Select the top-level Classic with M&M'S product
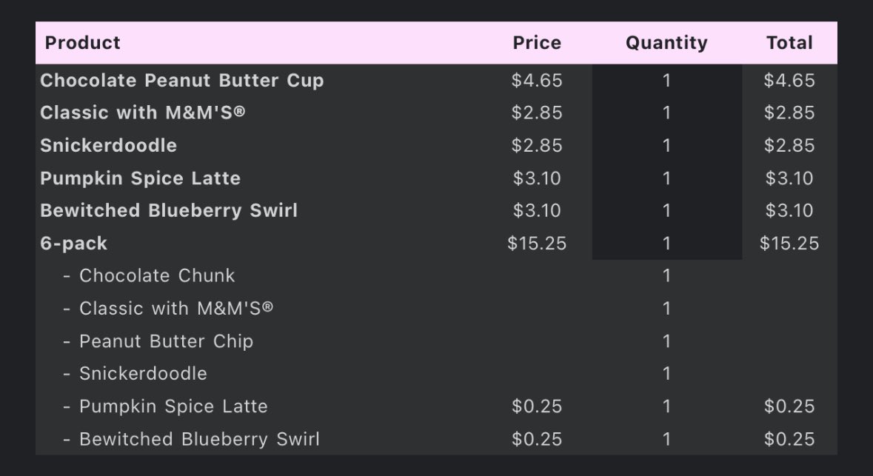This screenshot has height=476, width=873. [x=142, y=113]
